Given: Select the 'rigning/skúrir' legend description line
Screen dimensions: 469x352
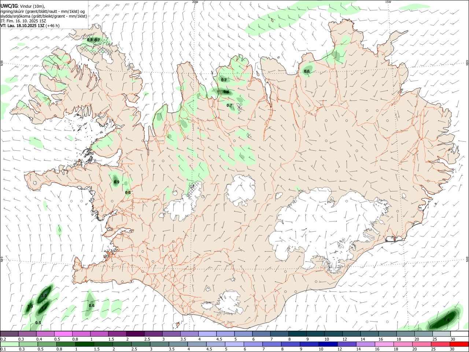Looking at the screenshot, I should 43,11.
